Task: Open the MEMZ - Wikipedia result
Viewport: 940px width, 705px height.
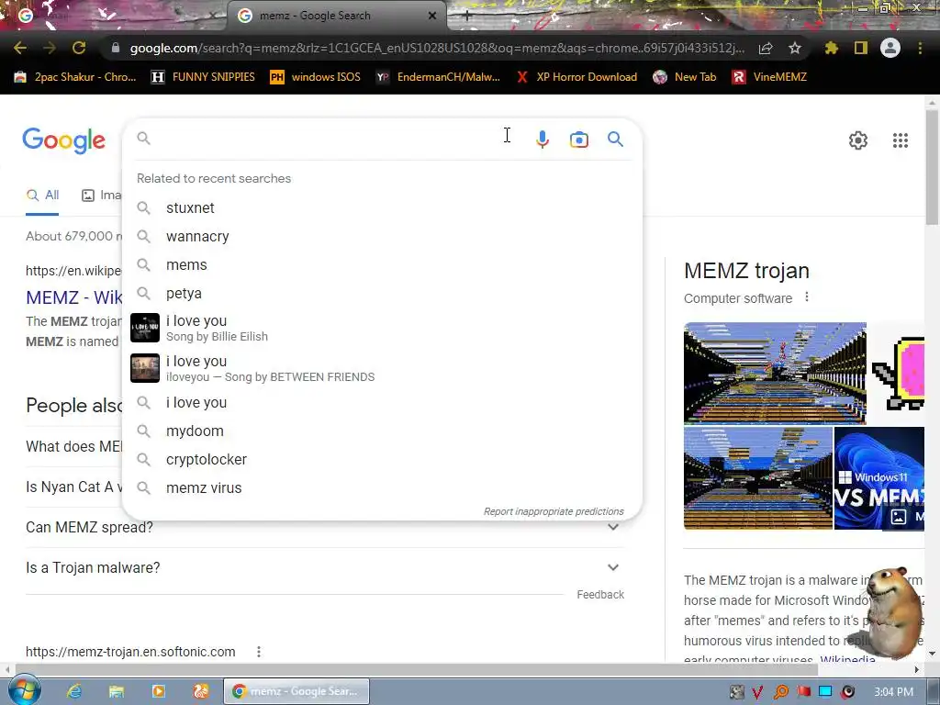Action: (x=73, y=297)
